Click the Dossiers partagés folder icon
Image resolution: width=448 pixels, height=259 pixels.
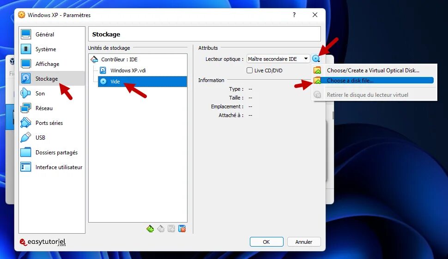26,153
